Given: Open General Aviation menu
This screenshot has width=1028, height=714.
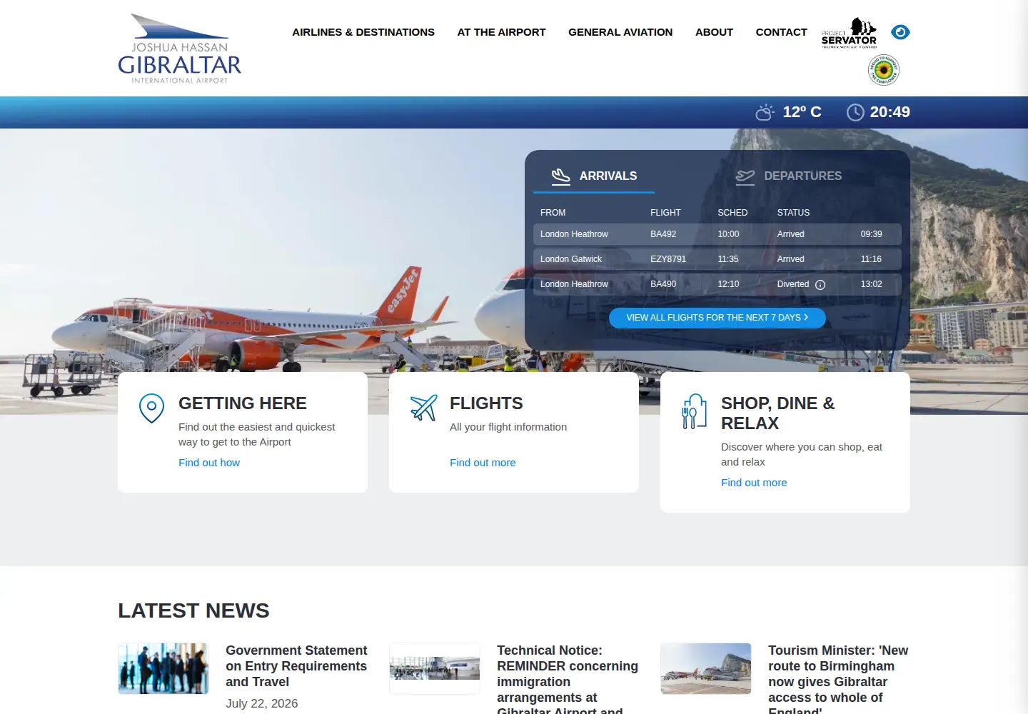Looking at the screenshot, I should 620,32.
